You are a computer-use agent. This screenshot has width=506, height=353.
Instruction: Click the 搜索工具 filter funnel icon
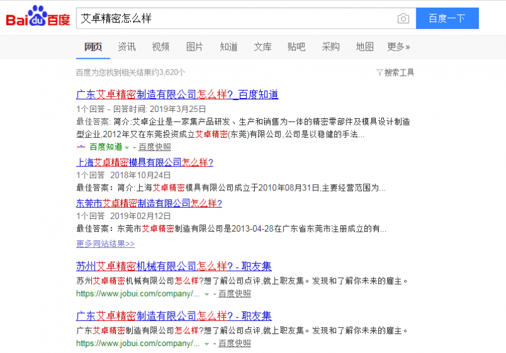point(379,72)
